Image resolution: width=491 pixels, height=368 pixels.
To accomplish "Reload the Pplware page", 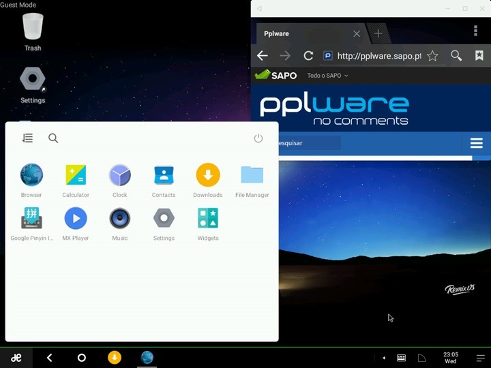I will click(308, 56).
